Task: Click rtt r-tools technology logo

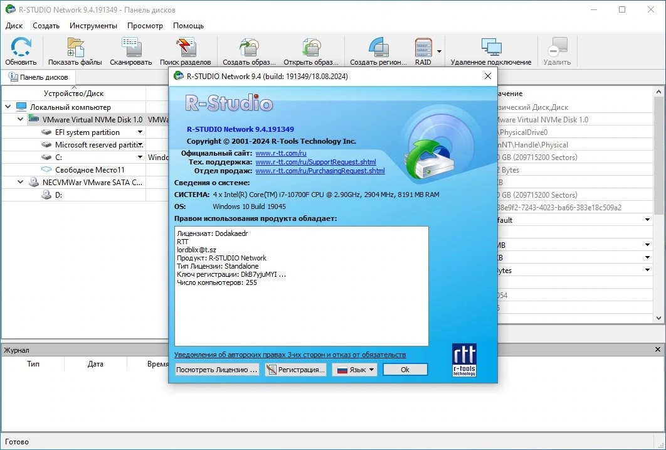Action: [x=464, y=360]
